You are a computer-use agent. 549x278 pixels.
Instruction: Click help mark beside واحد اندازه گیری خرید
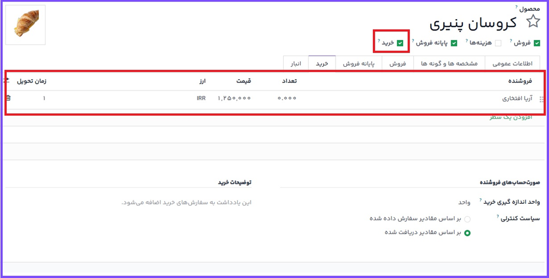point(480,199)
